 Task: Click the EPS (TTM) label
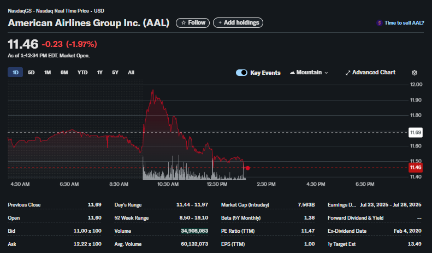point(233,244)
